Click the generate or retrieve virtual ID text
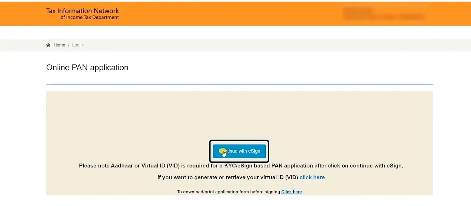 pos(228,177)
